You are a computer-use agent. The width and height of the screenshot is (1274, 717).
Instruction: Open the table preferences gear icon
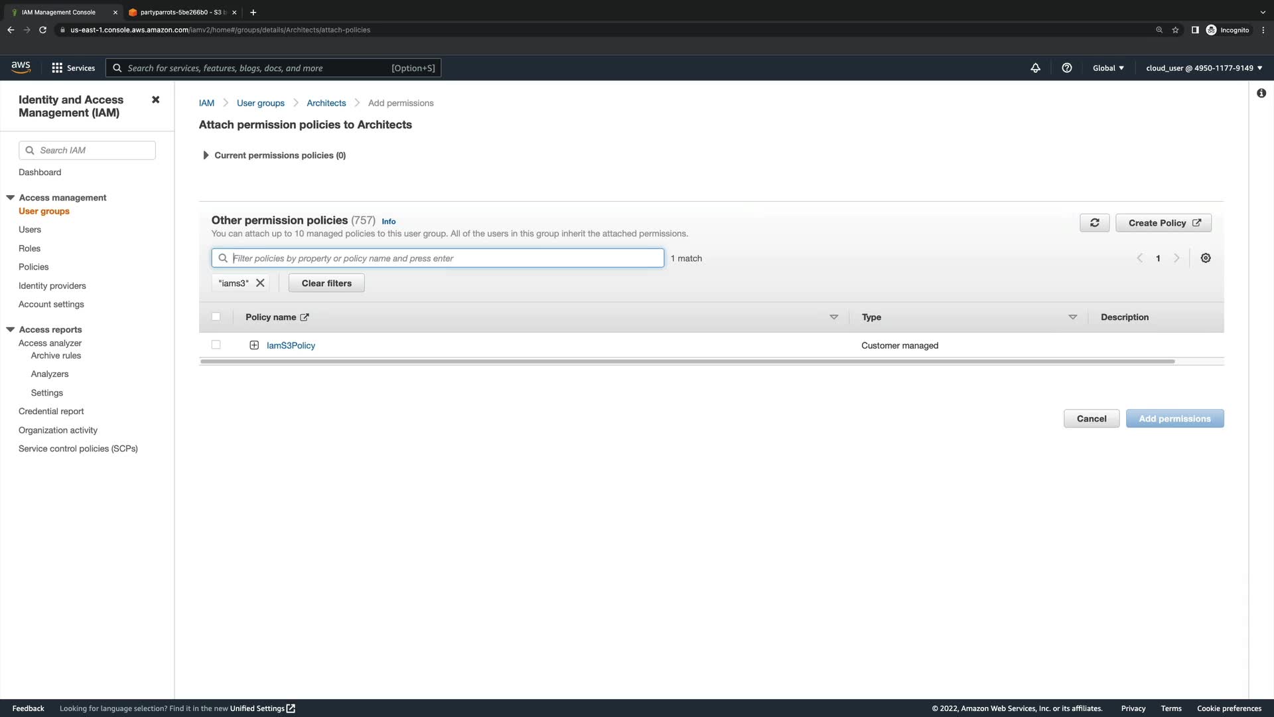coord(1206,258)
